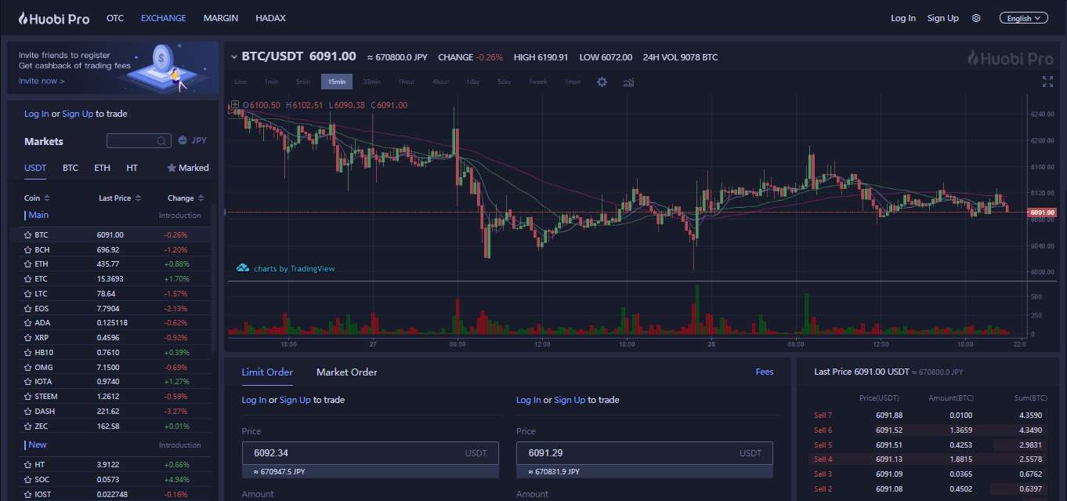Viewport: 1067px width, 501px height.
Task: Open the Marked favorites tab
Action: pyautogui.click(x=188, y=168)
